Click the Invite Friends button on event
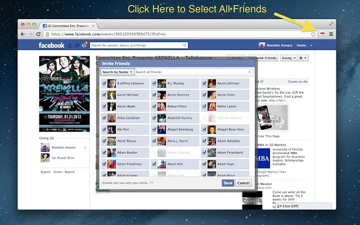The width and height of the screenshot is (360, 225). click(x=263, y=58)
